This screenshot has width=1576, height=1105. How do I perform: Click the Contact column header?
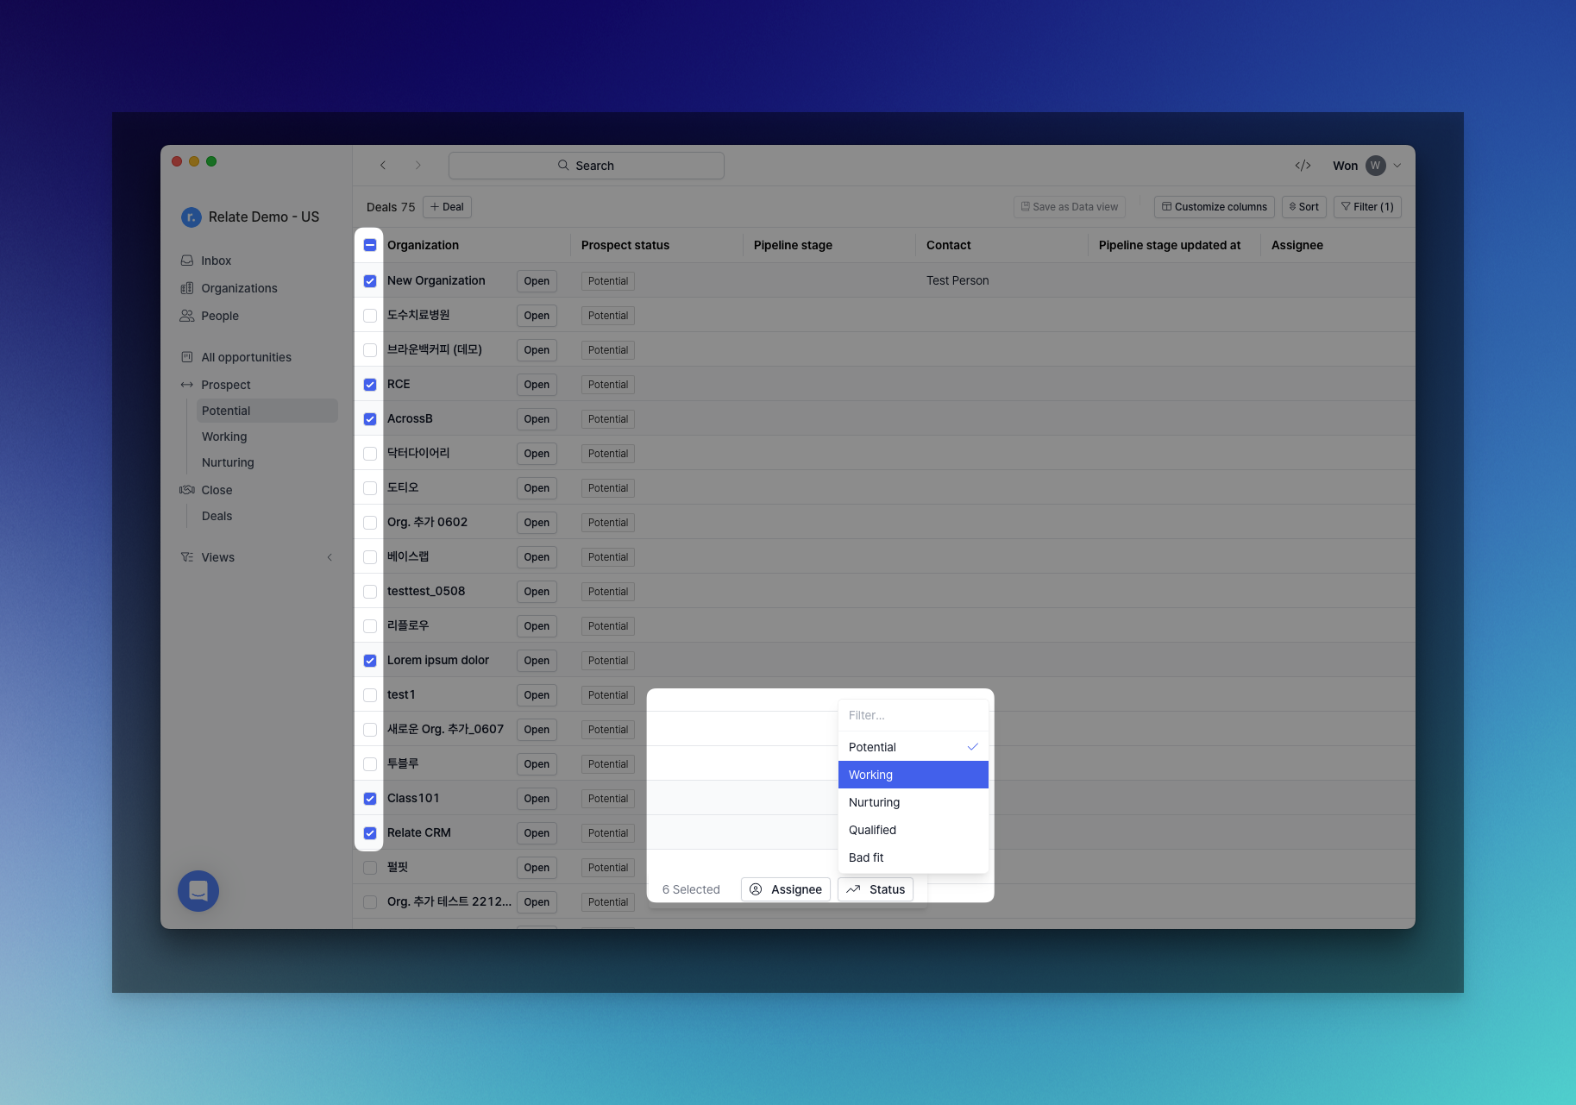[948, 245]
